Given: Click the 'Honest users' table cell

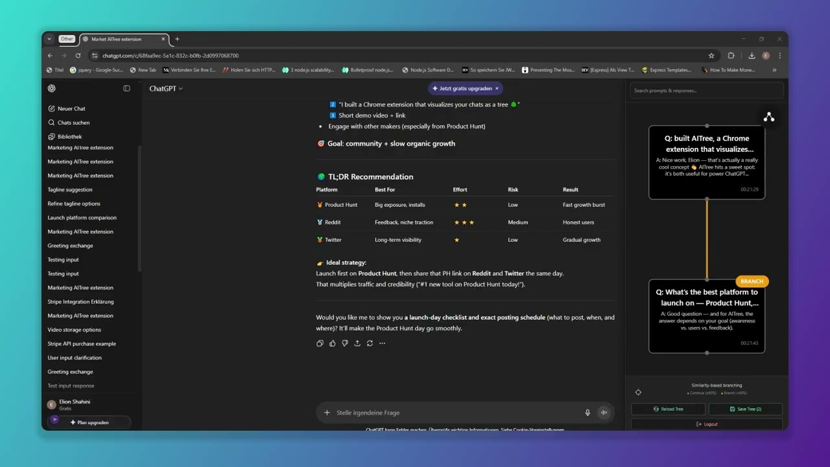Looking at the screenshot, I should point(578,222).
